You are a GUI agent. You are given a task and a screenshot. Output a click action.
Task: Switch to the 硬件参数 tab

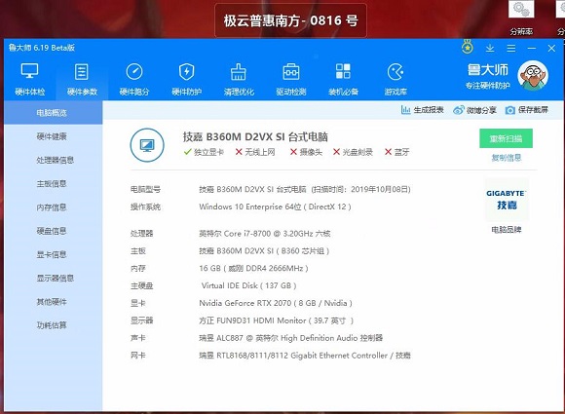(82, 80)
